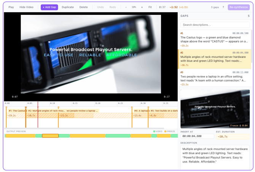Toggle Hide Video
This screenshot has width=255, height=172.
26,7
